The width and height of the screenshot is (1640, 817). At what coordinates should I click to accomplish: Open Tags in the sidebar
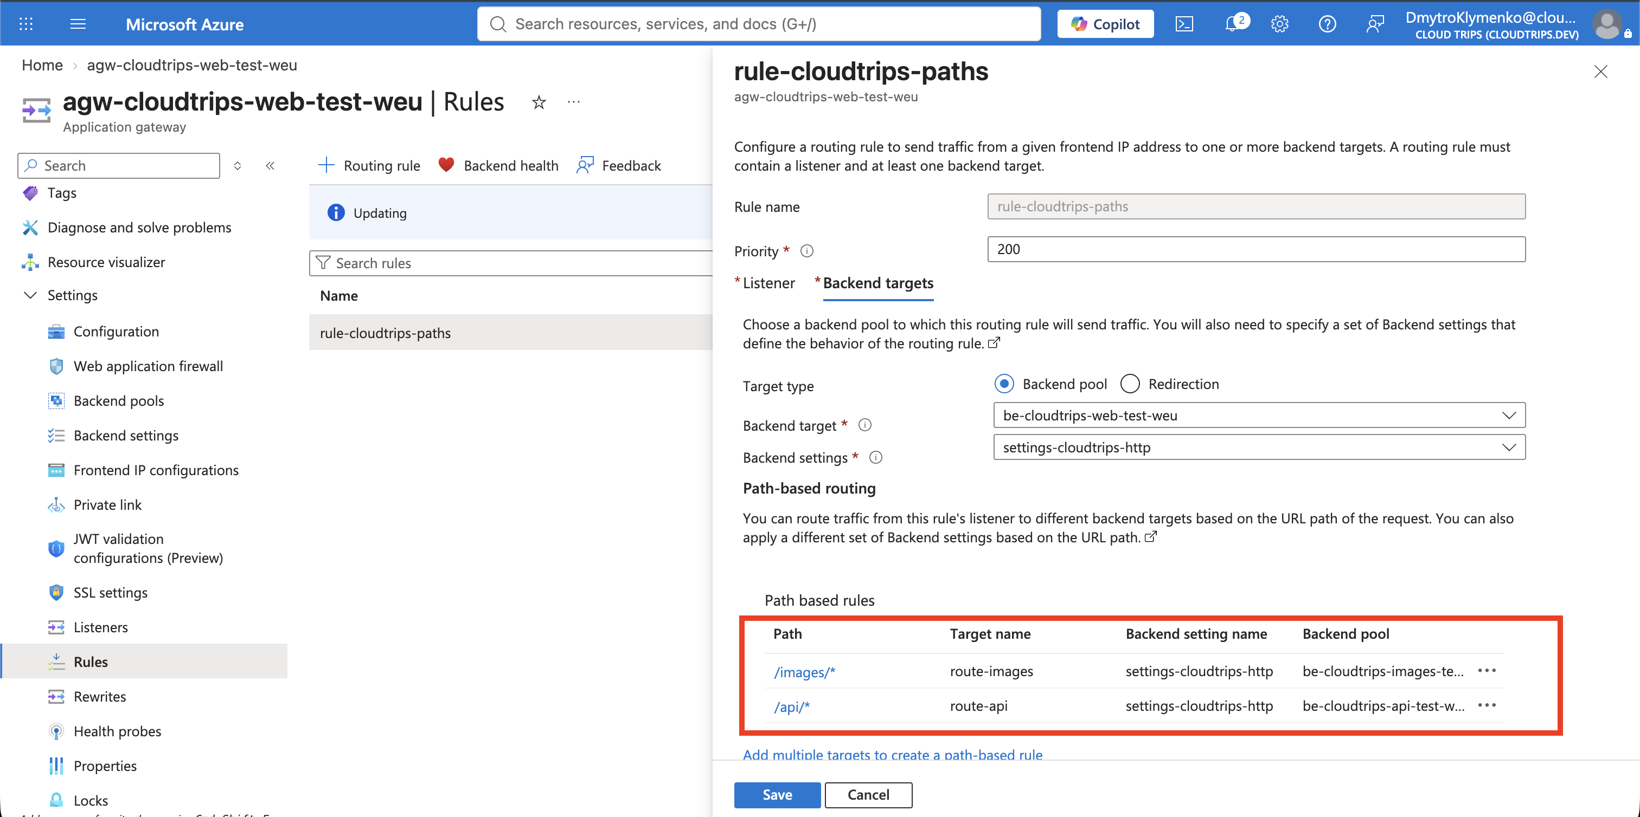(62, 193)
